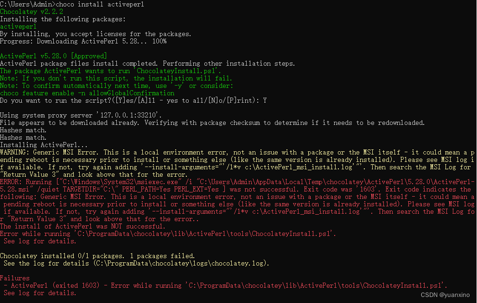This screenshot has width=477, height=303.
Task: Click the "Progress: Downloading ActivePerl 5.28" line
Action: tap(83, 41)
